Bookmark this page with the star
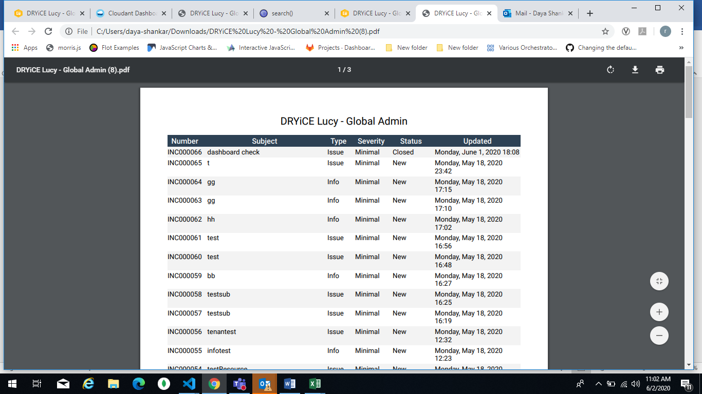Screen dimensions: 702x394 click(x=605, y=31)
